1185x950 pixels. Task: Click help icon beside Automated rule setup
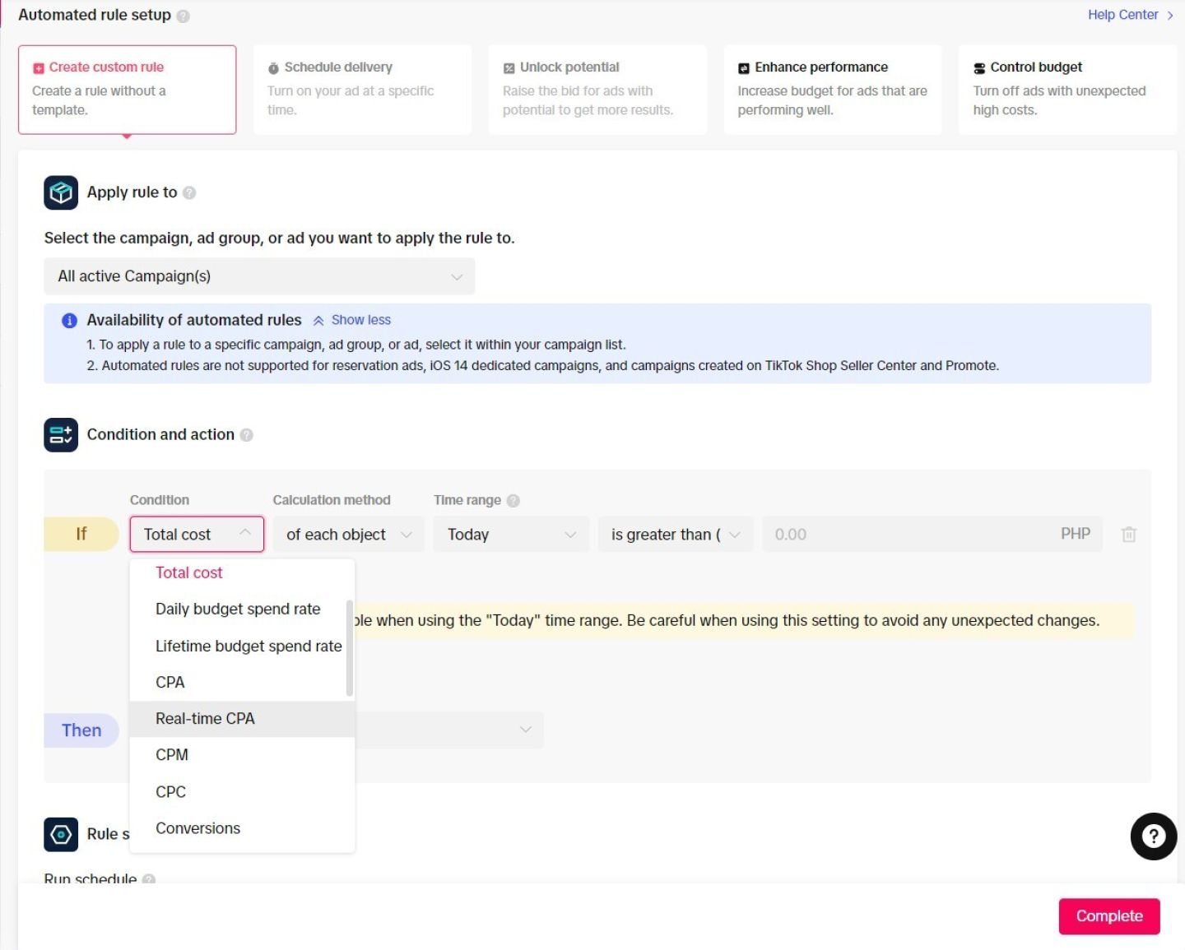pos(184,16)
